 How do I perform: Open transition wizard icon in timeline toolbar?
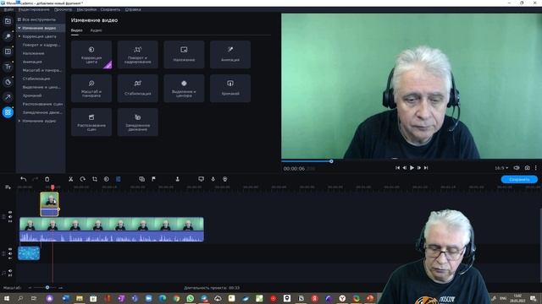(141, 179)
